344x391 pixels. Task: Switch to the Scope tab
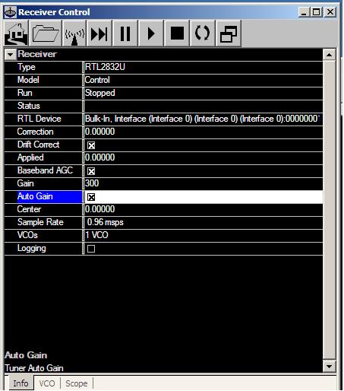point(77,383)
